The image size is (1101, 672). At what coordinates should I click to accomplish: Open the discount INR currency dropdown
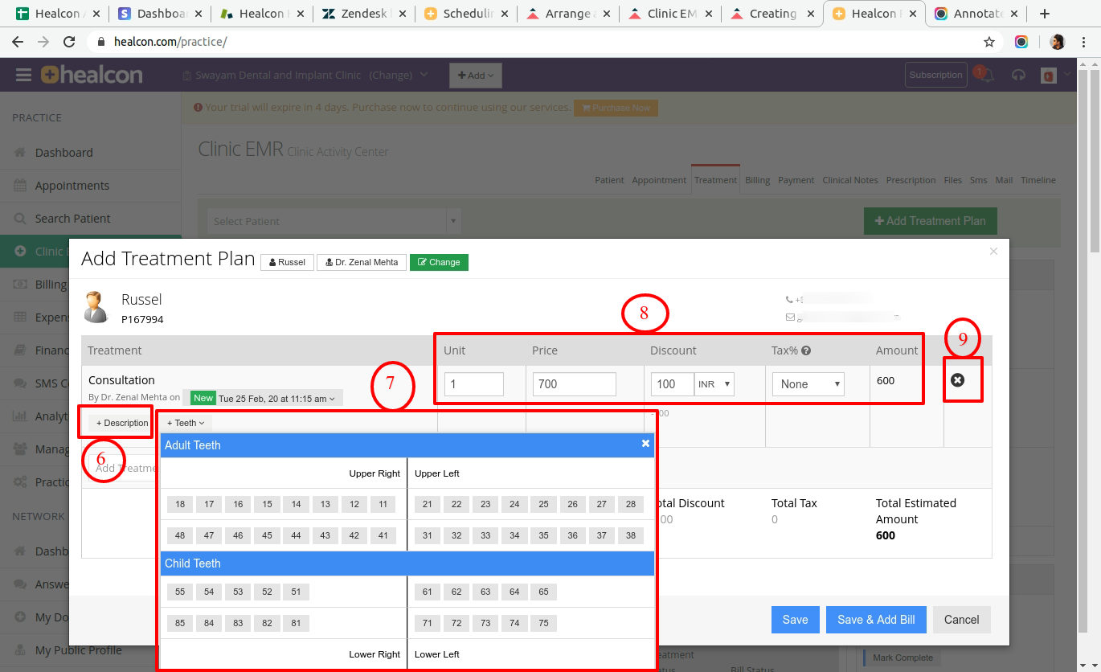(x=714, y=384)
